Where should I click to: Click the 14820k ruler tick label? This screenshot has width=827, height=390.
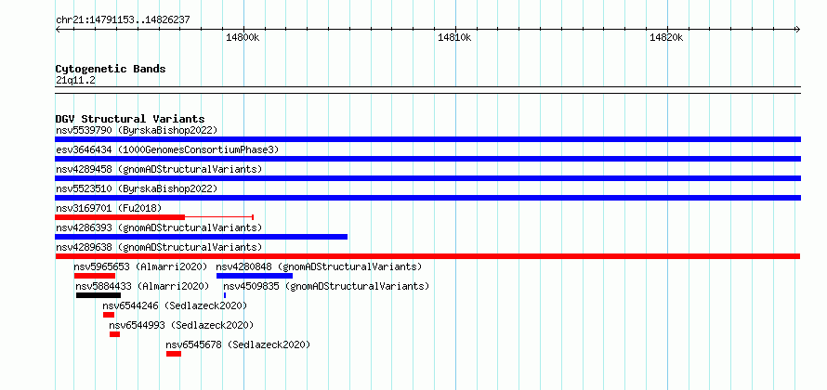click(666, 37)
